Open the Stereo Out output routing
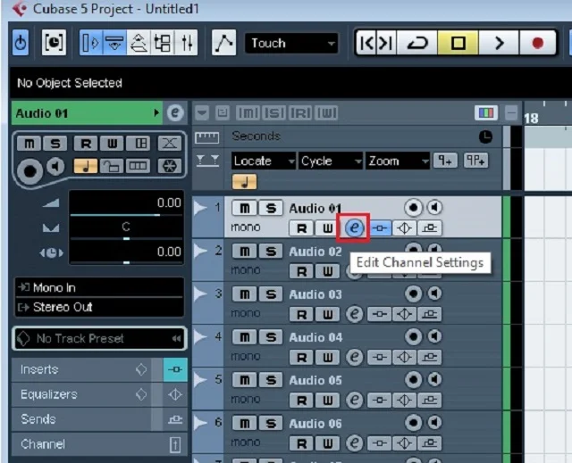 (x=99, y=307)
